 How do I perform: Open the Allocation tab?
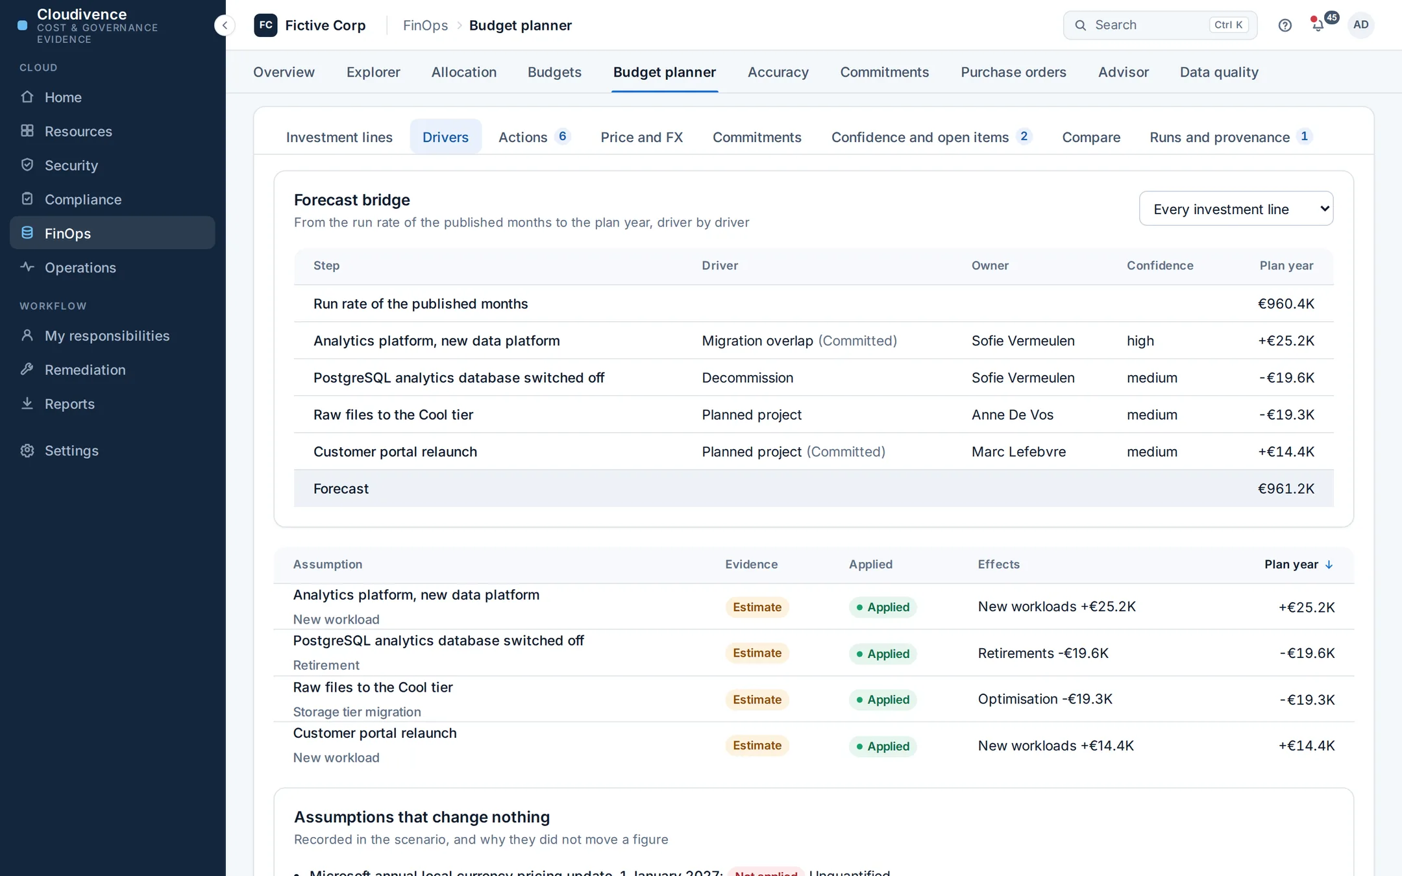[464, 72]
